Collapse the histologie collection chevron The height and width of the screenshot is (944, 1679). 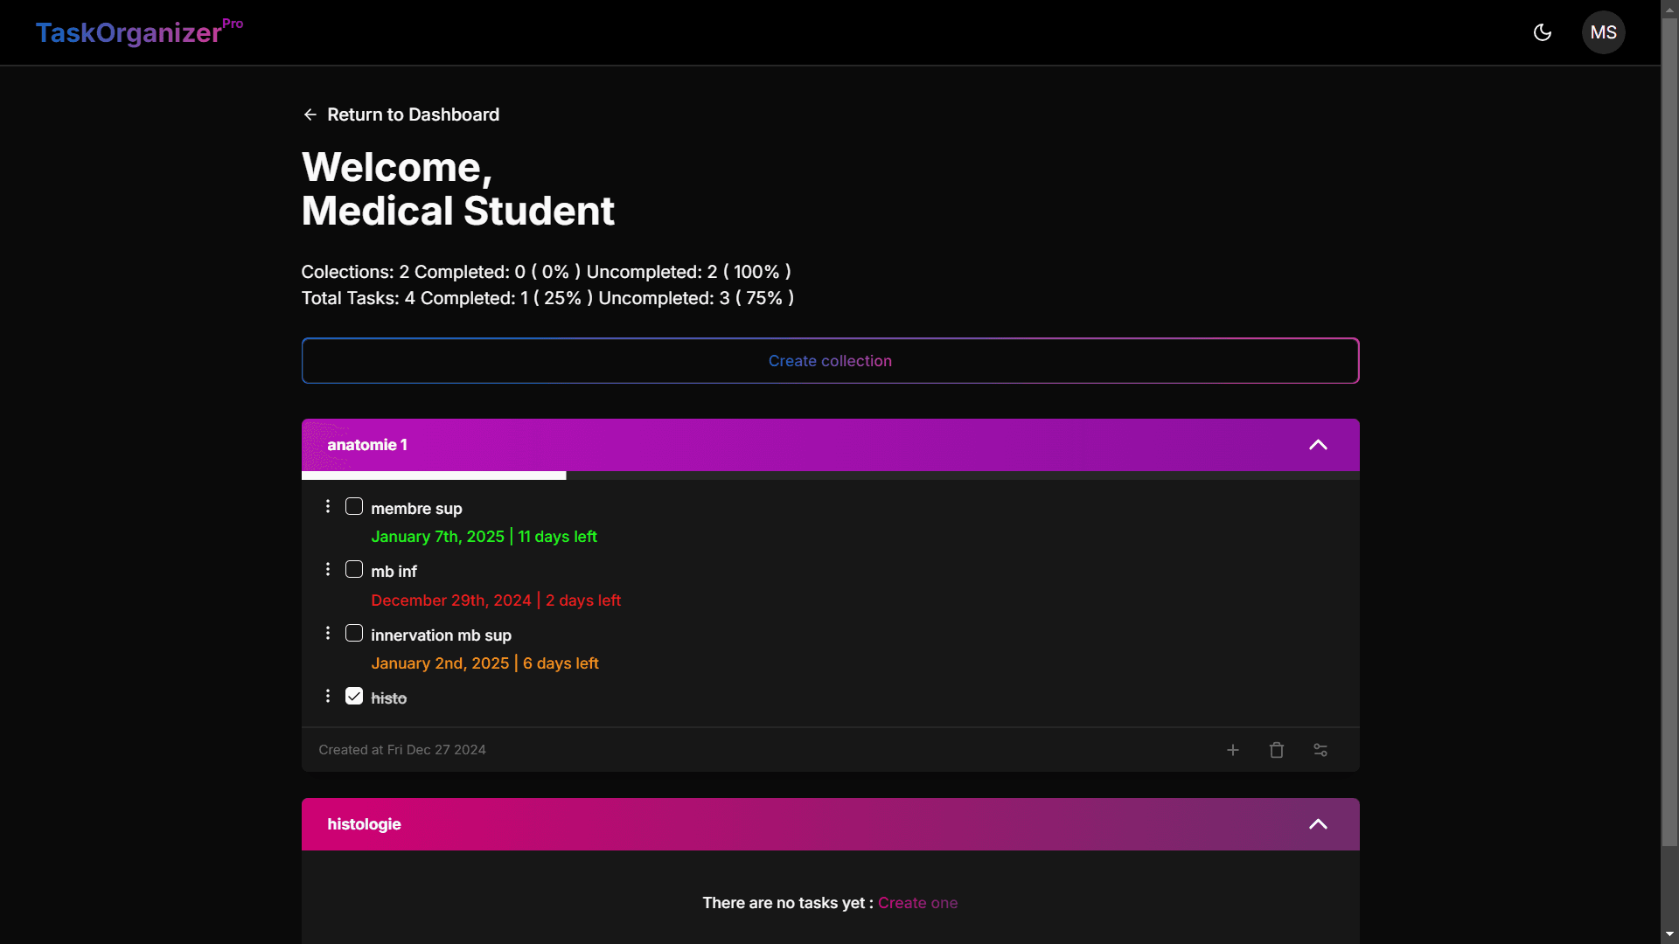point(1317,824)
